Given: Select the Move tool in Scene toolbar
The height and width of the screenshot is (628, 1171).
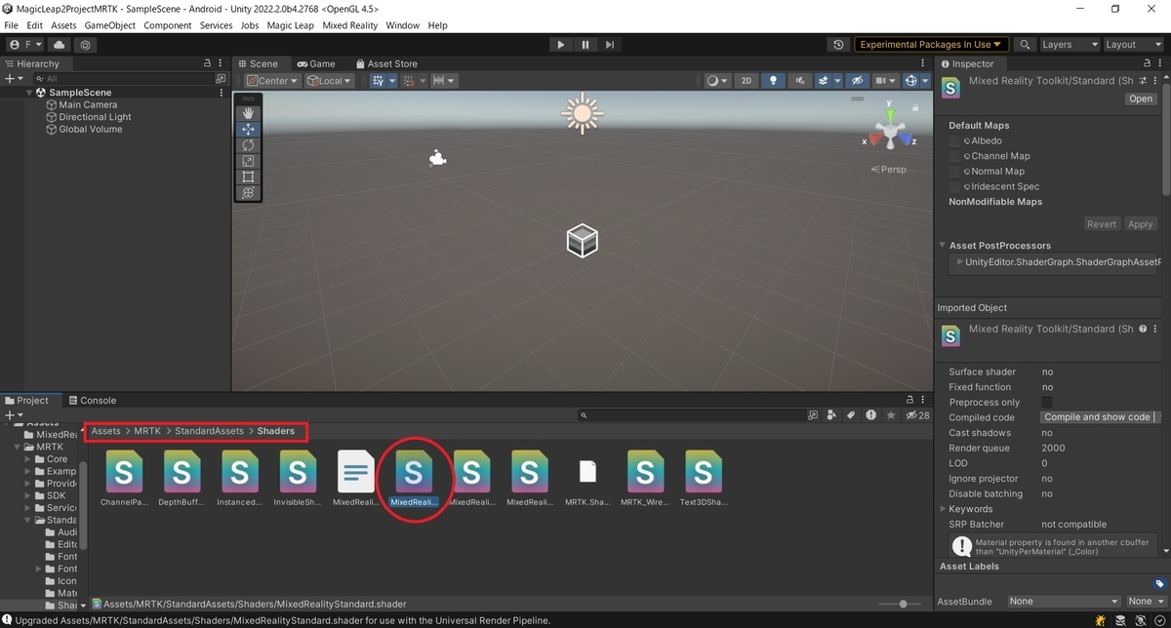Looking at the screenshot, I should 248,129.
